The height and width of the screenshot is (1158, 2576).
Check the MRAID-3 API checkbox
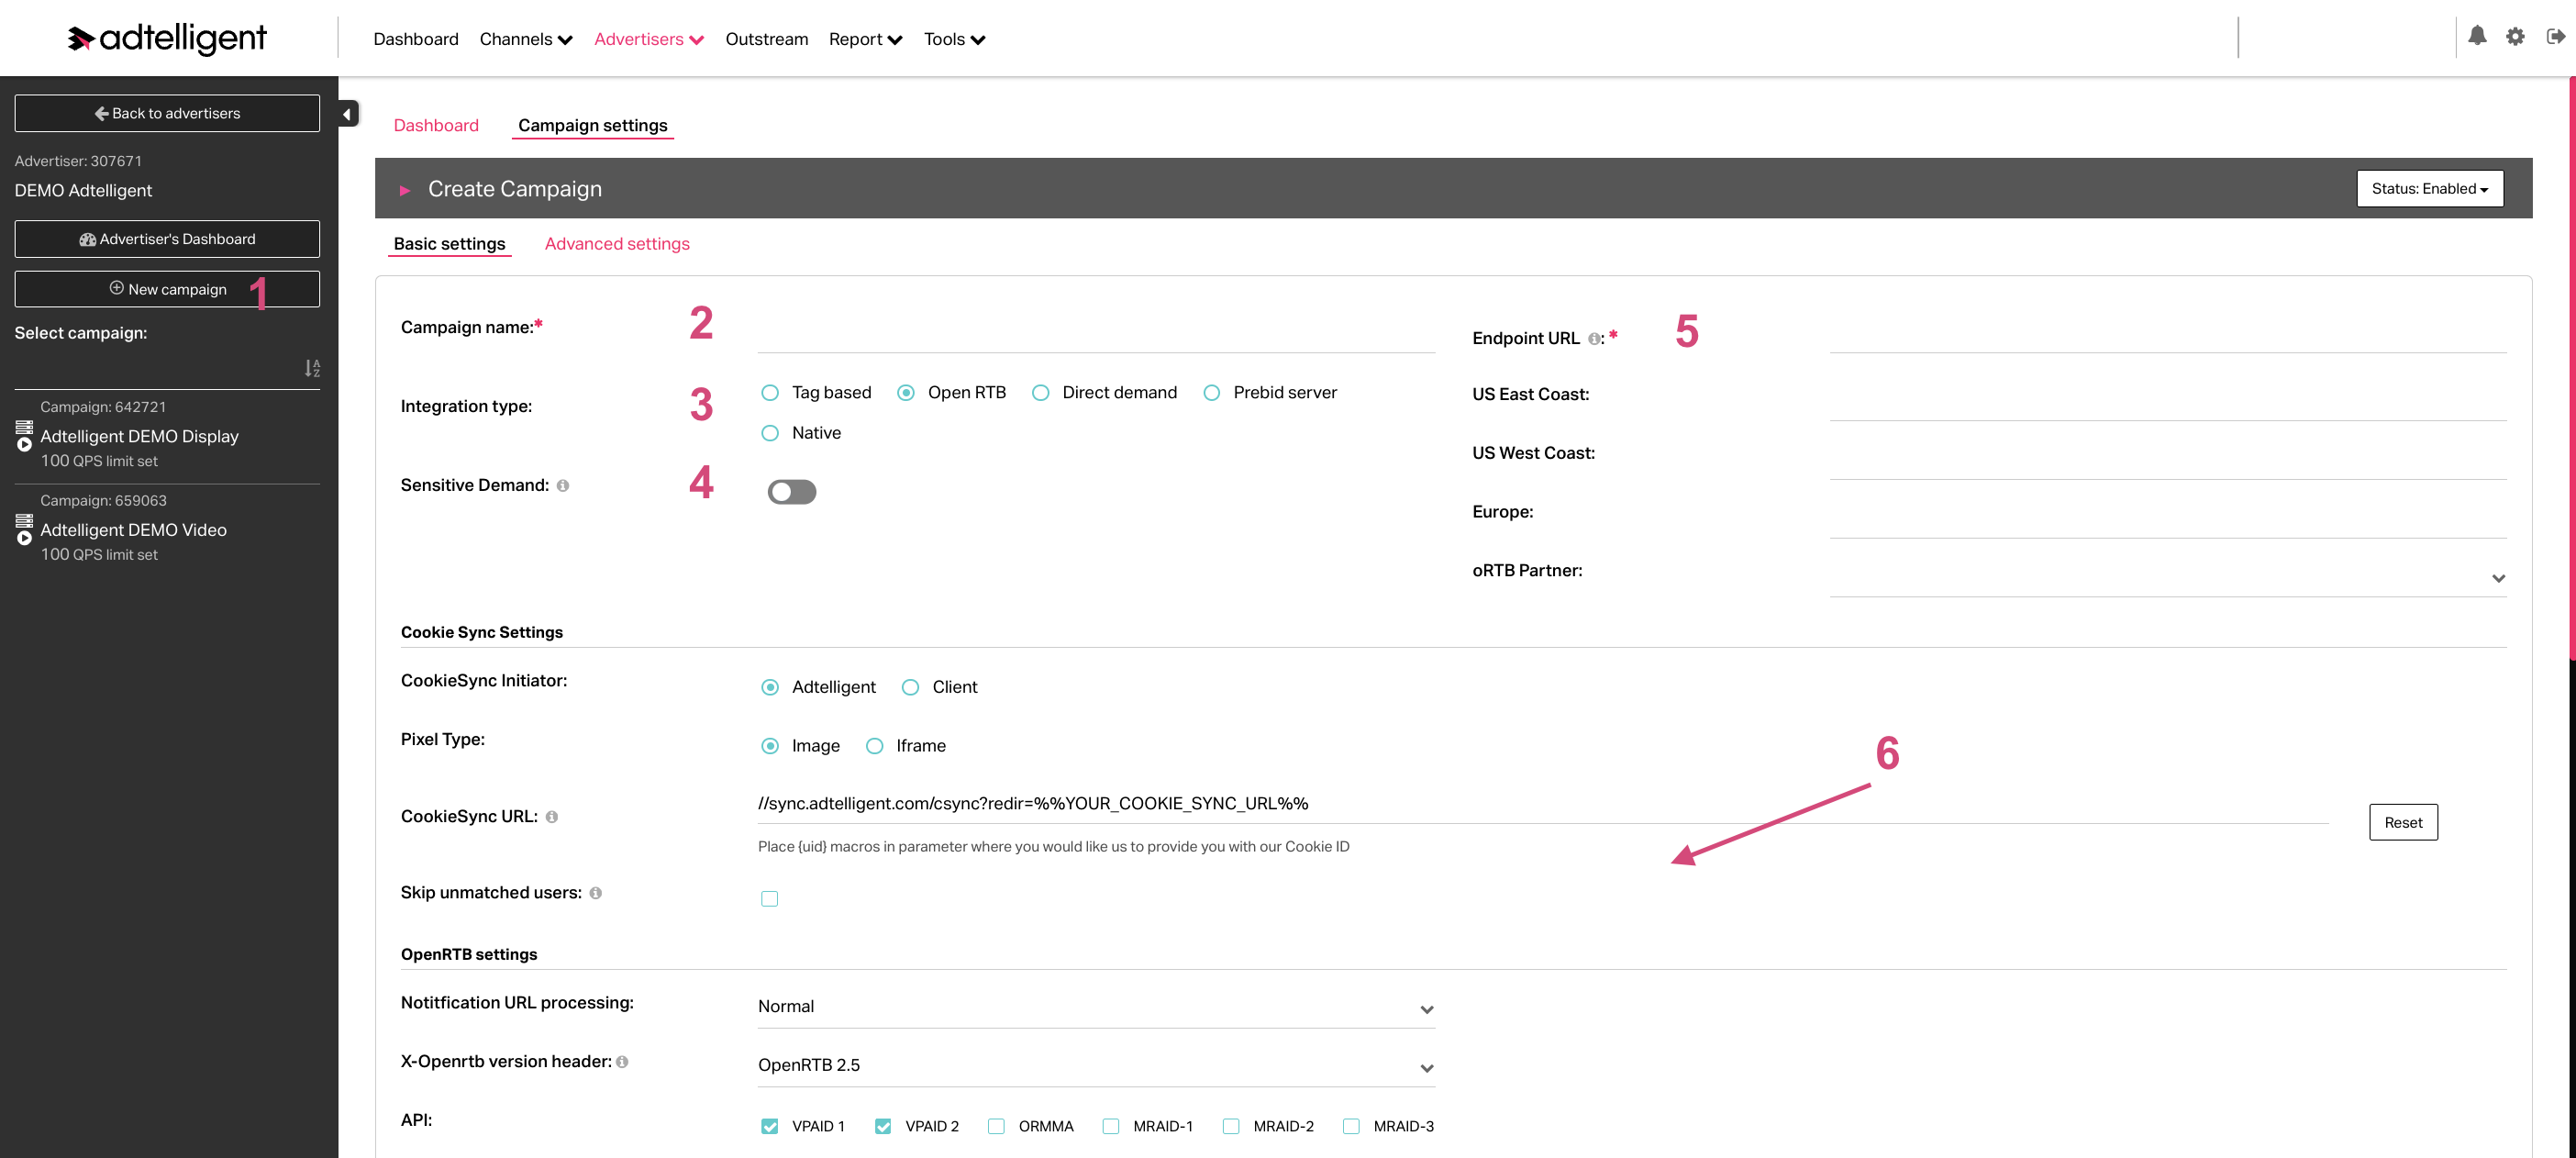(x=1351, y=1126)
